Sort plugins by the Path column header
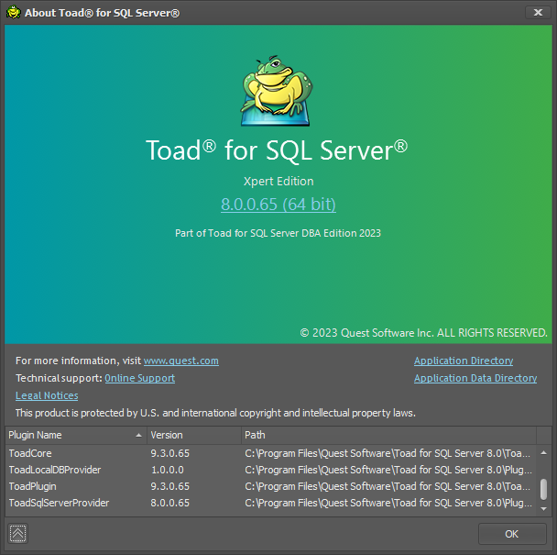This screenshot has height=555, width=557. [388, 435]
